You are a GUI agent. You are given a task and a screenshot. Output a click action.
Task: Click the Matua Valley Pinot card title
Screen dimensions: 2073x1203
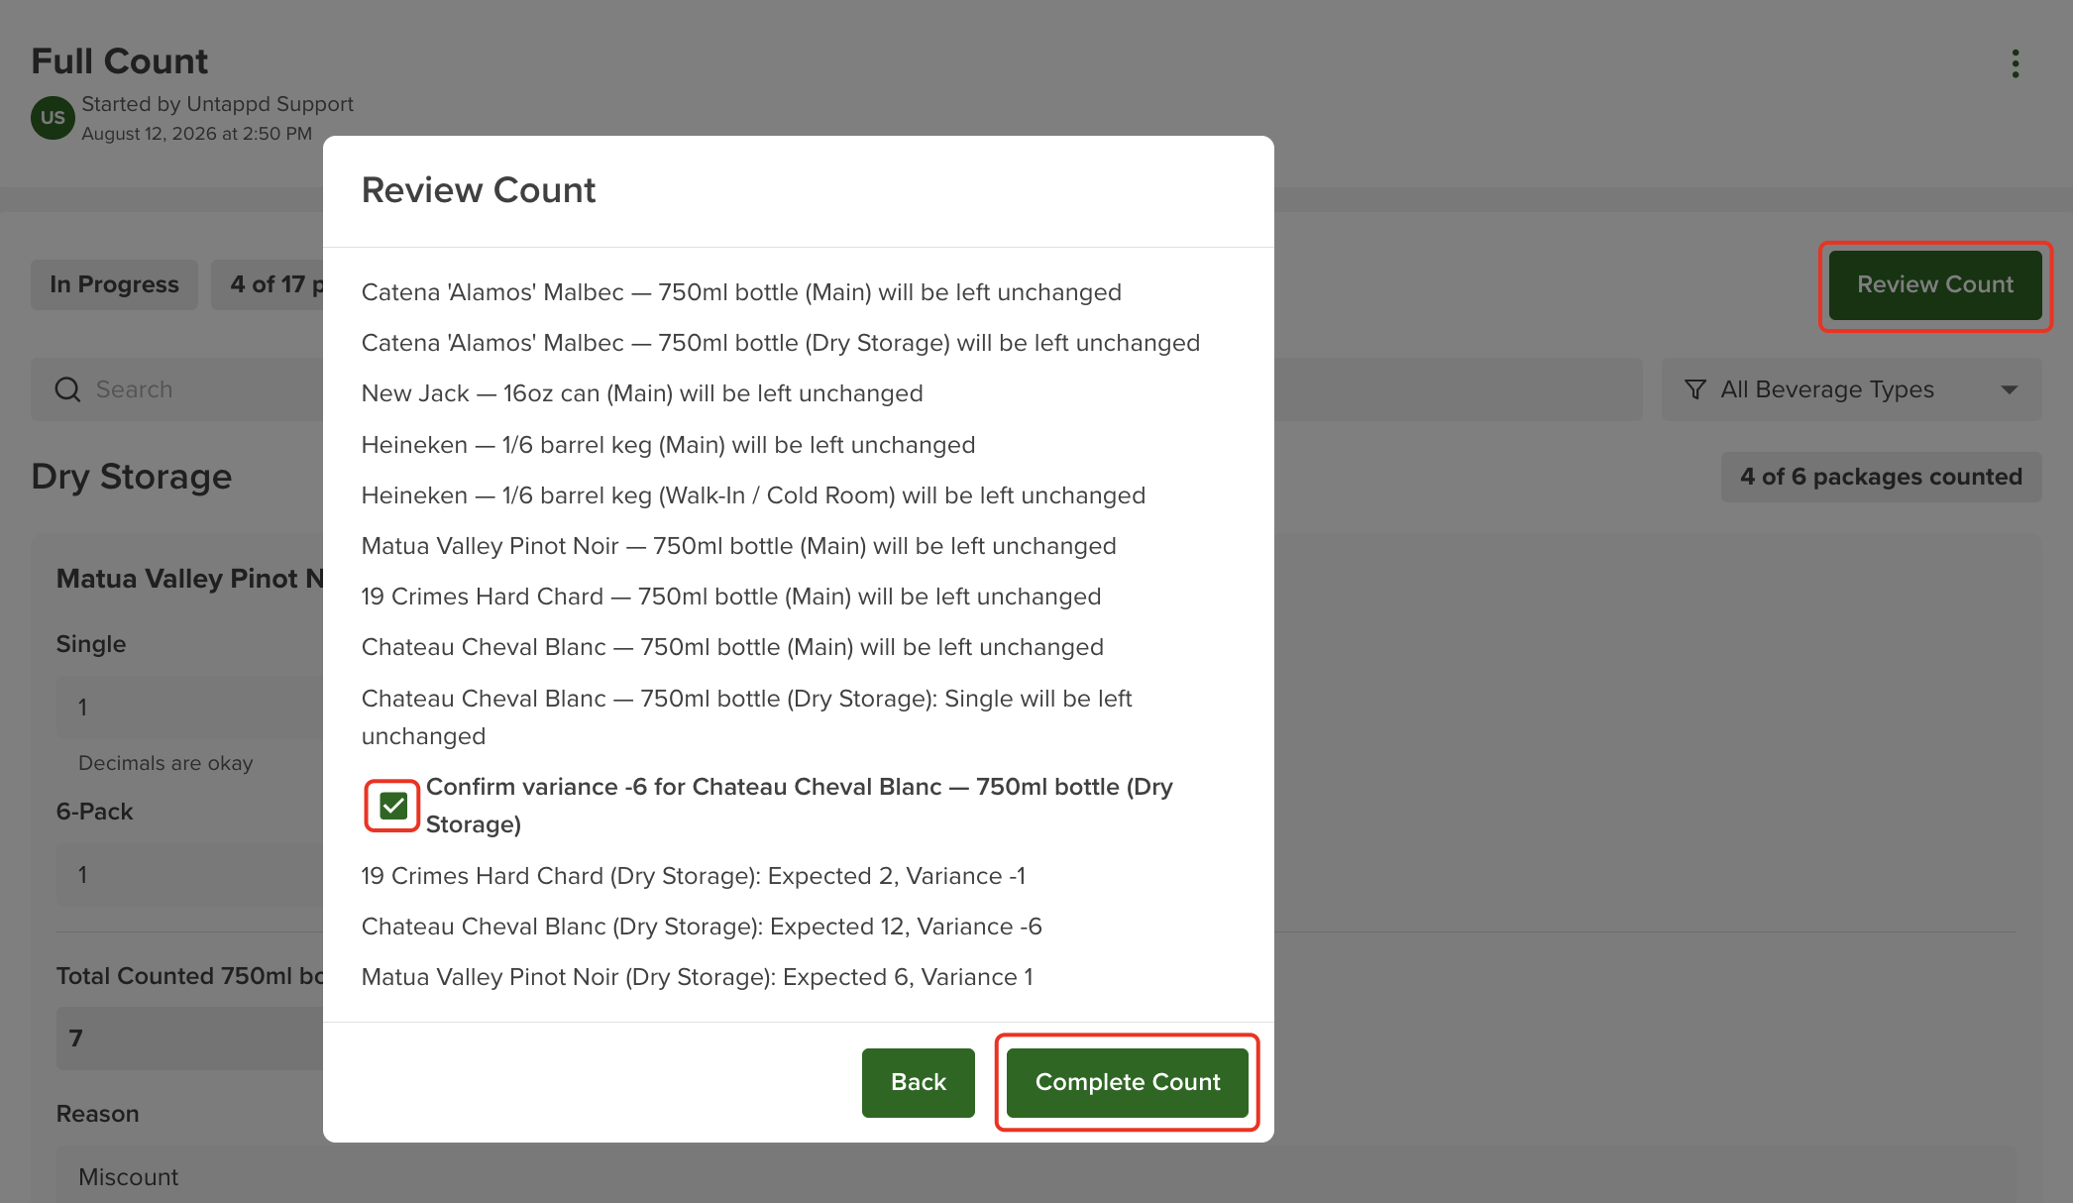(x=190, y=579)
